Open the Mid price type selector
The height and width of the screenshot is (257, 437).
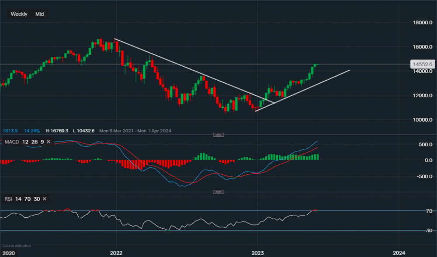[39, 14]
